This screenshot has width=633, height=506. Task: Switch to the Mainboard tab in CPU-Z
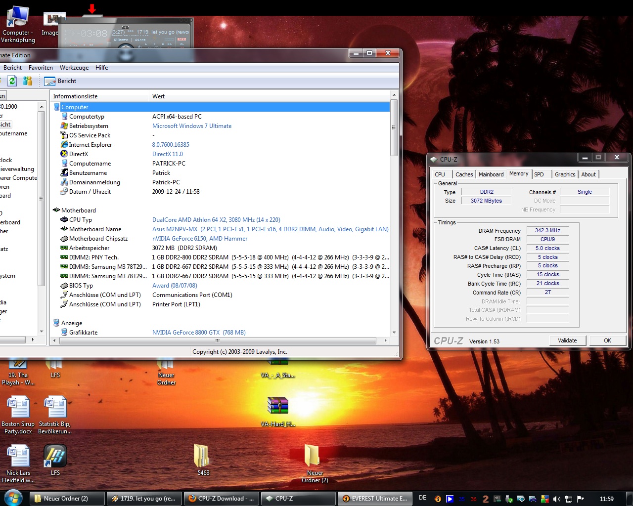point(491,174)
